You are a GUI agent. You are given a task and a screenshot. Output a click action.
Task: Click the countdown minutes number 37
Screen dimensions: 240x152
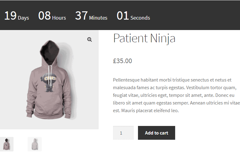click(x=81, y=15)
